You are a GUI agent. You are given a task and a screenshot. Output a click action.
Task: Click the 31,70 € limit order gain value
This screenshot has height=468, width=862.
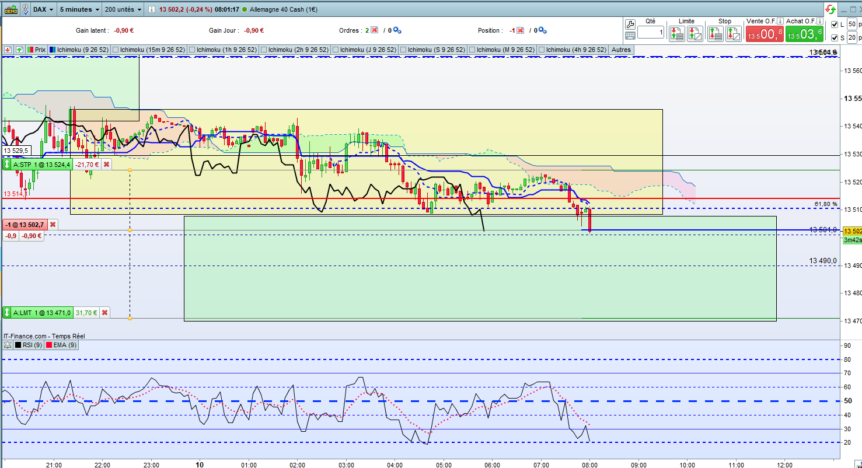pyautogui.click(x=86, y=313)
